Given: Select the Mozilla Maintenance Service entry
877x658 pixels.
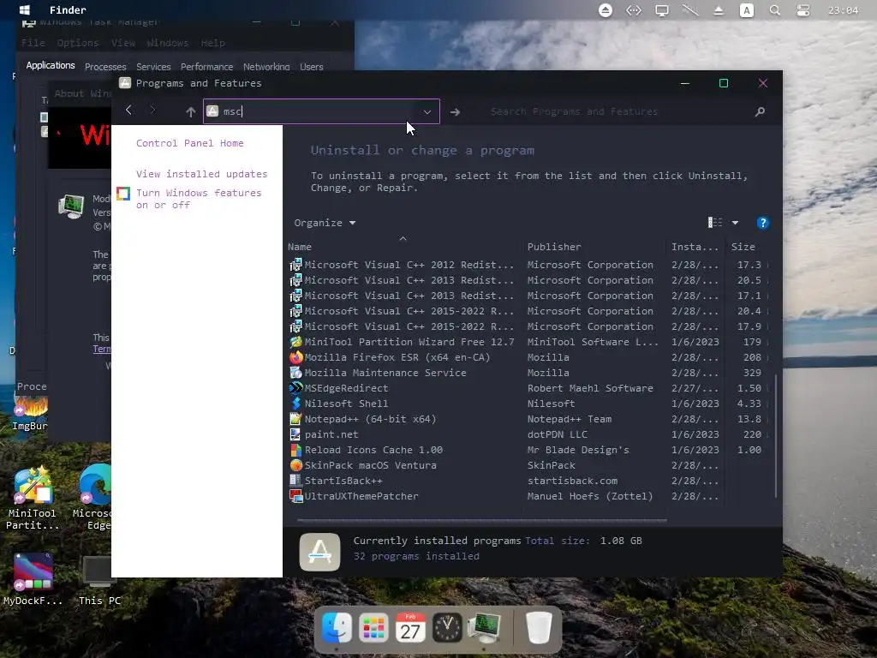Looking at the screenshot, I should 528,373.
